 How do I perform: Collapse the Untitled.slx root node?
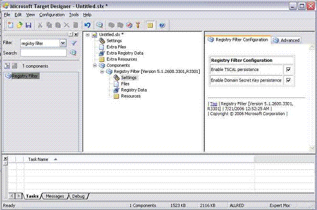pos(87,35)
